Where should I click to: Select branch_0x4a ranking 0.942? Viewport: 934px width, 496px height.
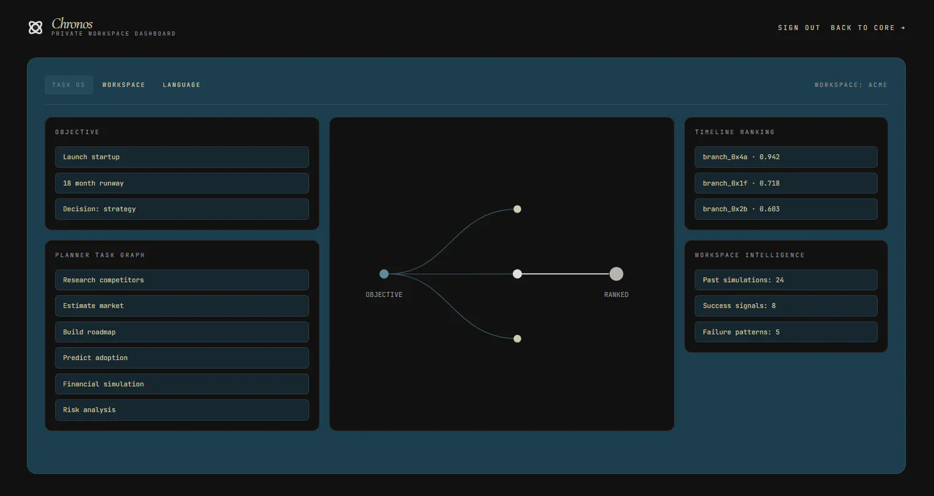click(786, 157)
